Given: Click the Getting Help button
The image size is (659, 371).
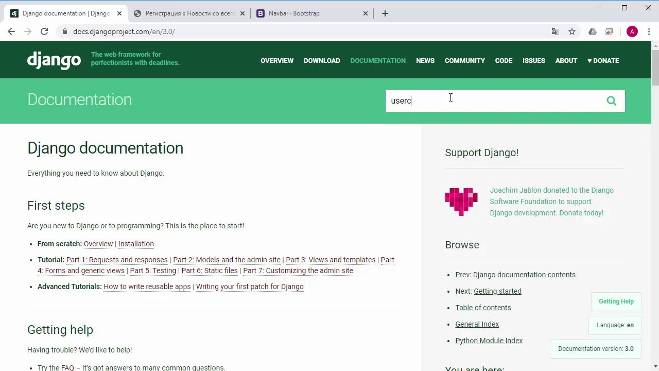Looking at the screenshot, I should point(616,301).
